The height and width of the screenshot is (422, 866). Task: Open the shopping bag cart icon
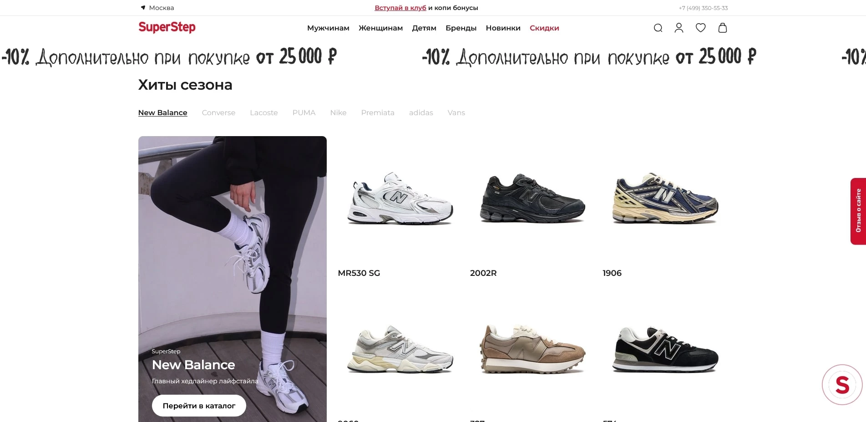[x=722, y=28]
